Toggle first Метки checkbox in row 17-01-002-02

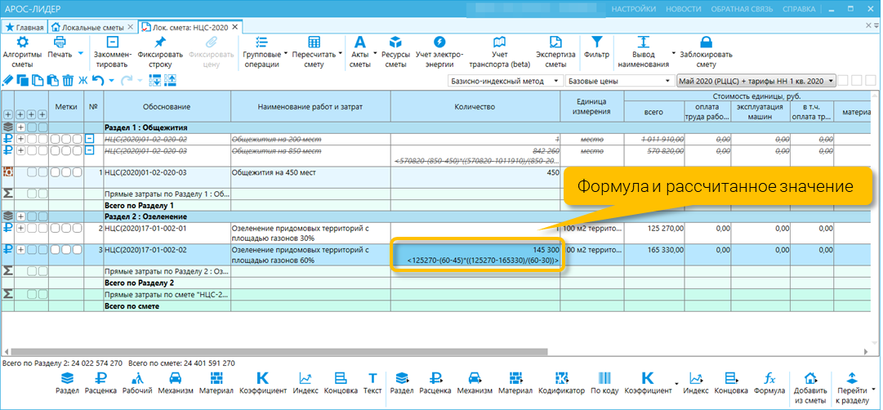point(56,249)
